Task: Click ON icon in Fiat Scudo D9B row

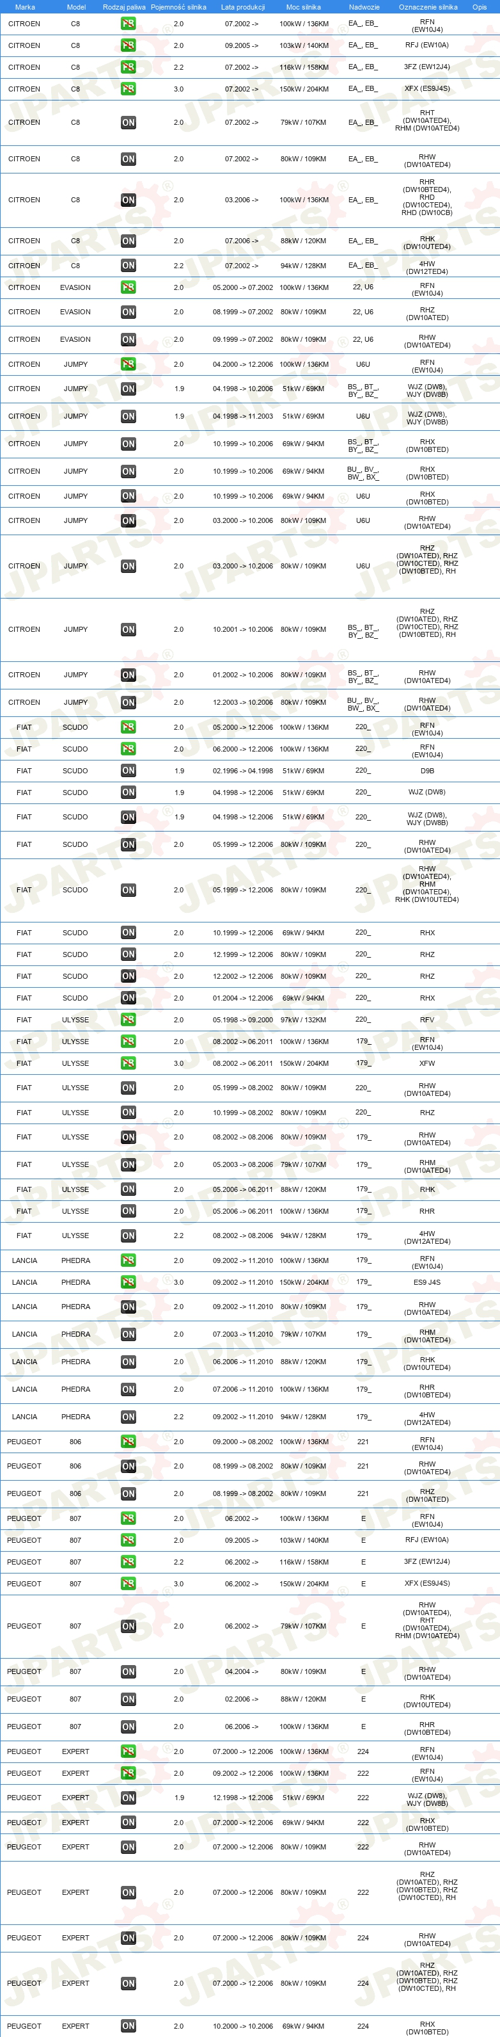Action: tap(128, 770)
